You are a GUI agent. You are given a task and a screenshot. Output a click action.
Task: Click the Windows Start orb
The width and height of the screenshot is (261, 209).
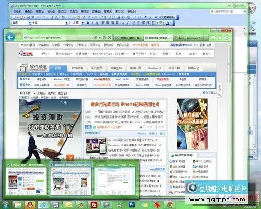(x=5, y=205)
